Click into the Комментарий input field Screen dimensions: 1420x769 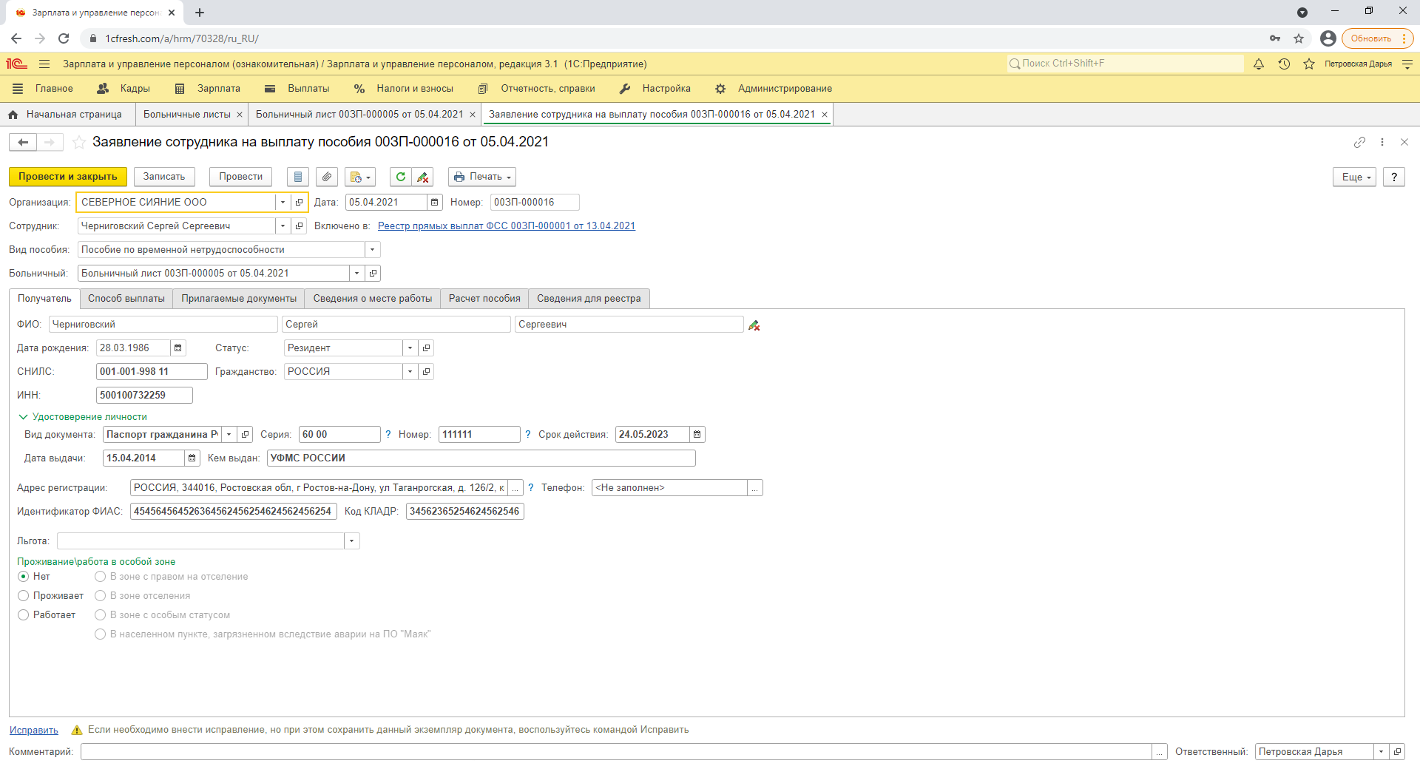615,752
